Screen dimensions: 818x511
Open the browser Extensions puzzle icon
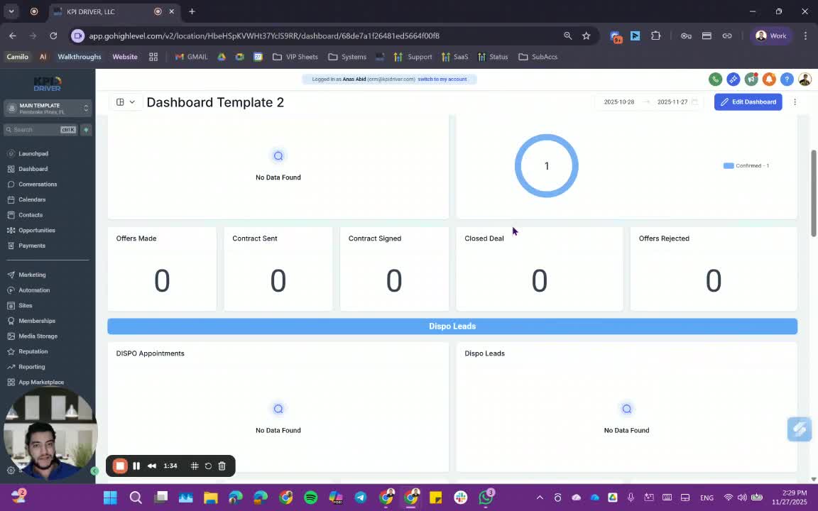point(656,35)
